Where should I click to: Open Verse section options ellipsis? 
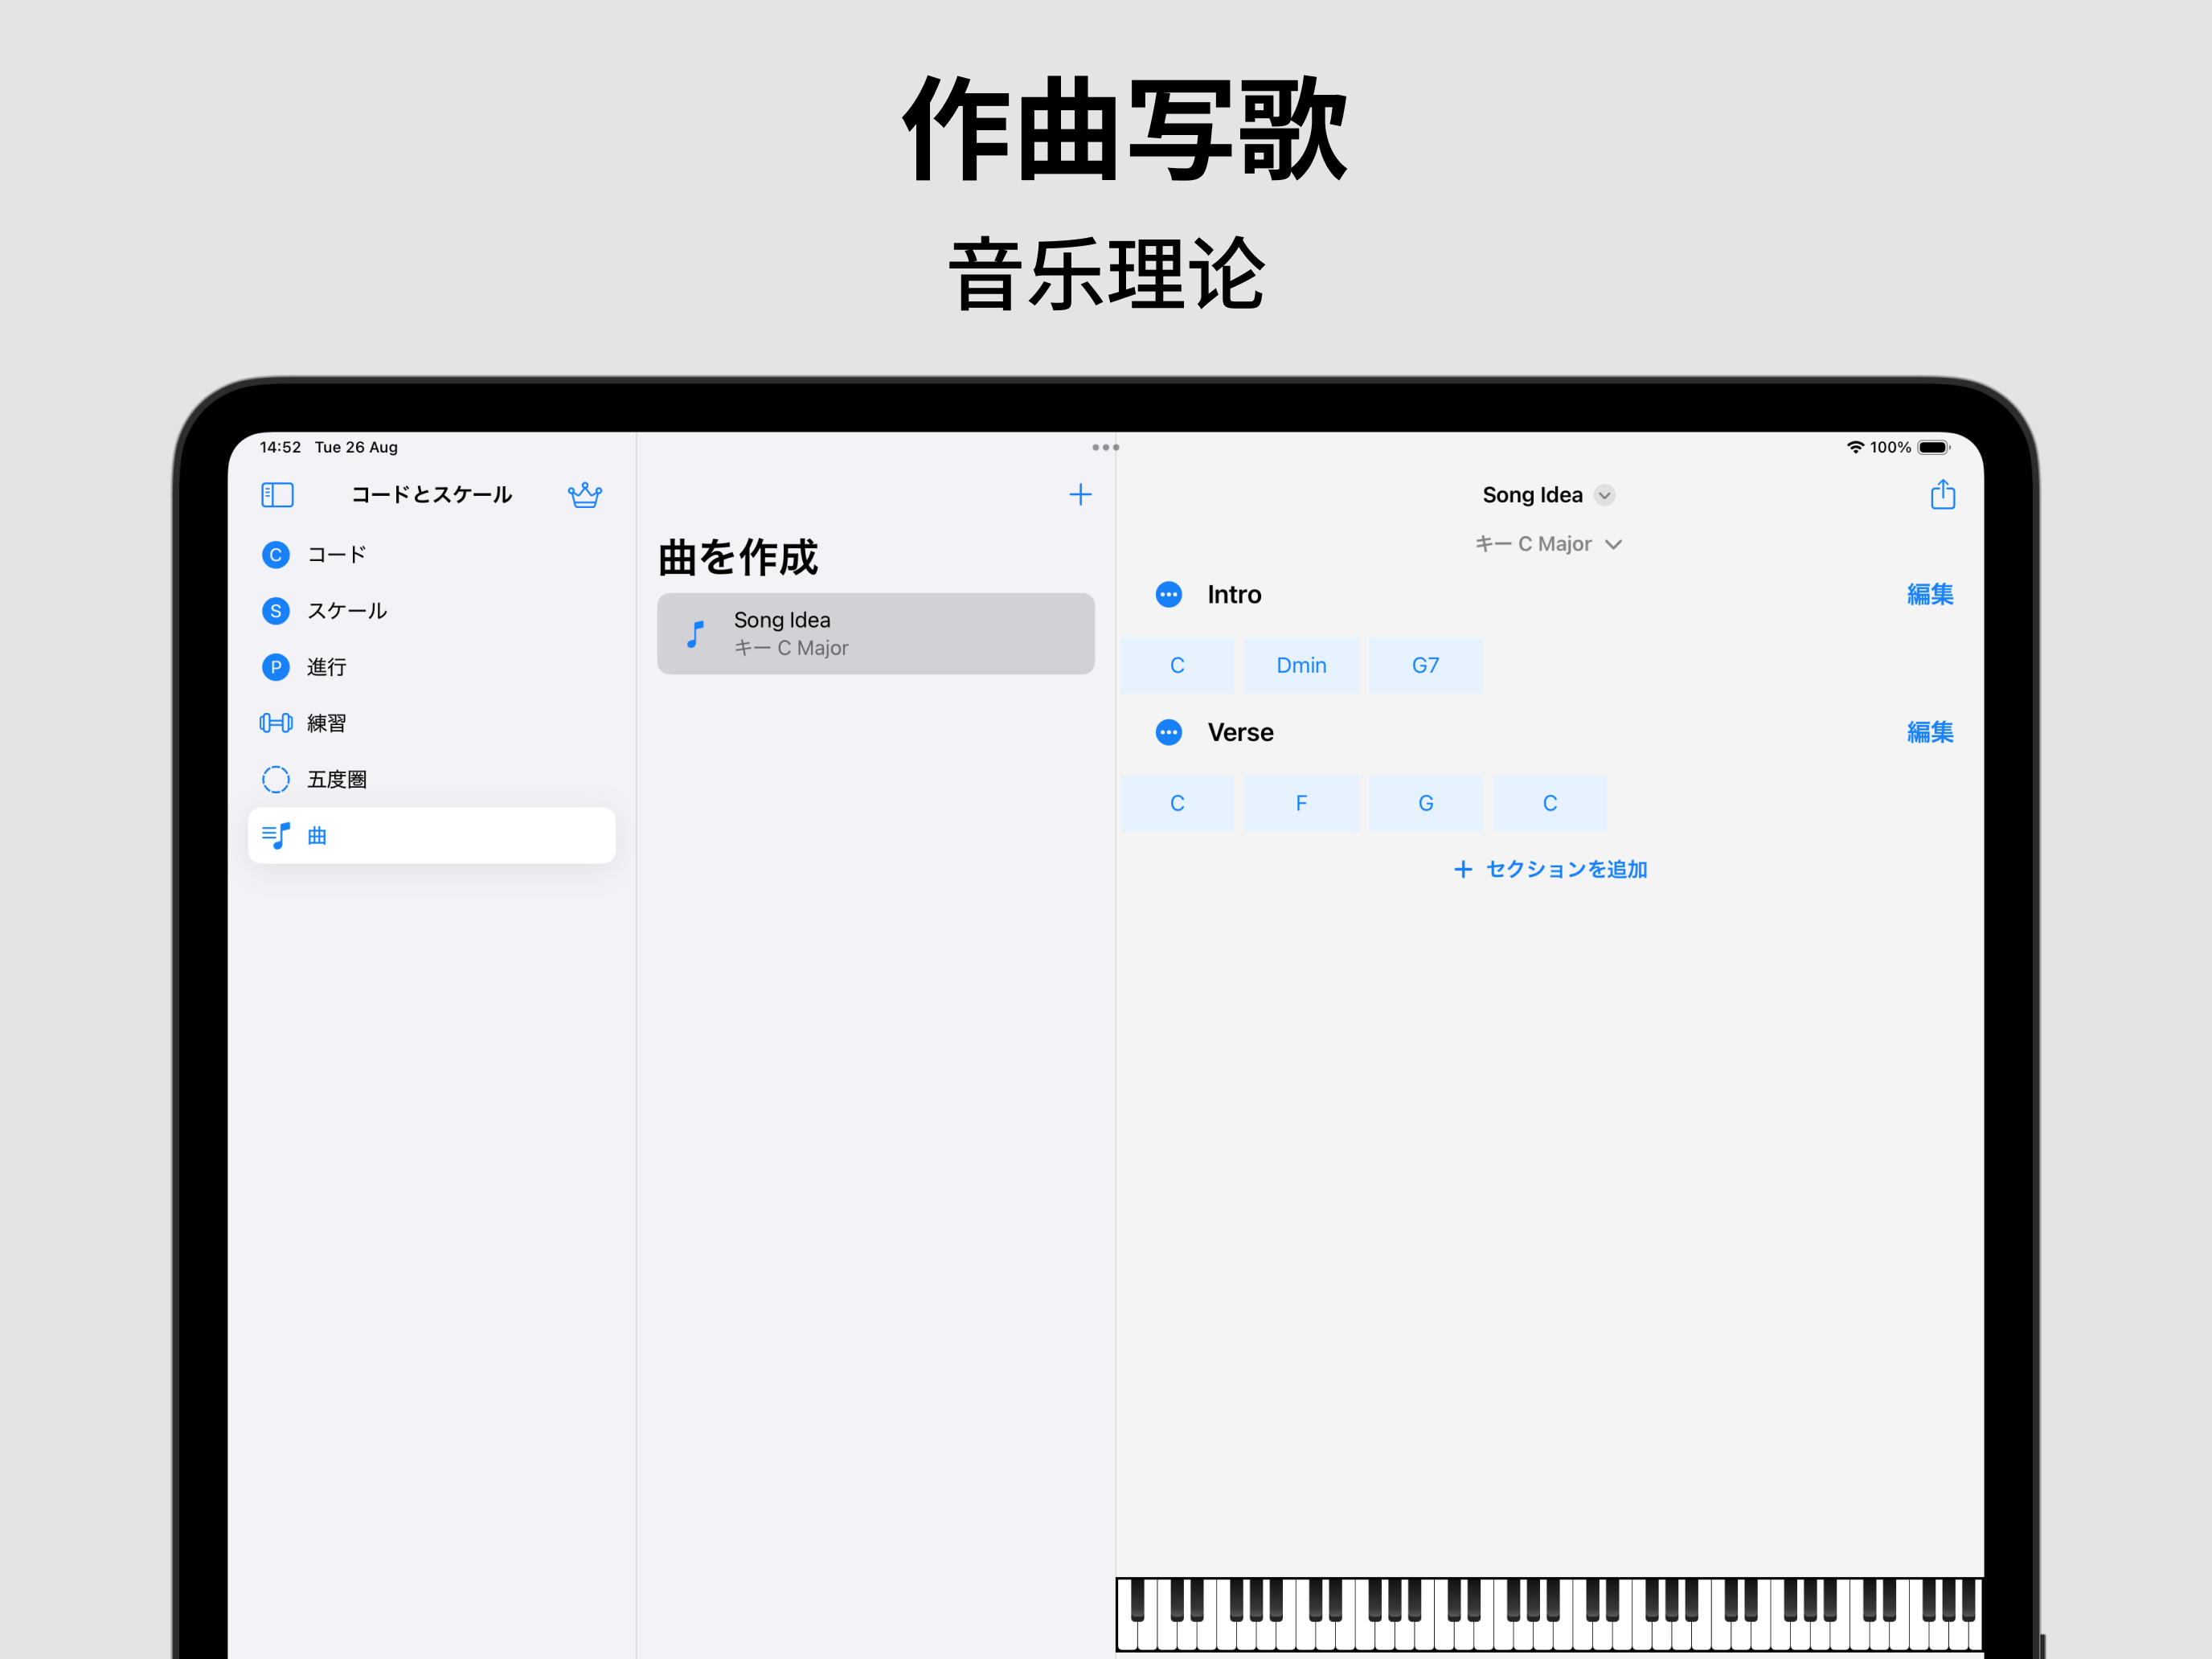[1168, 733]
